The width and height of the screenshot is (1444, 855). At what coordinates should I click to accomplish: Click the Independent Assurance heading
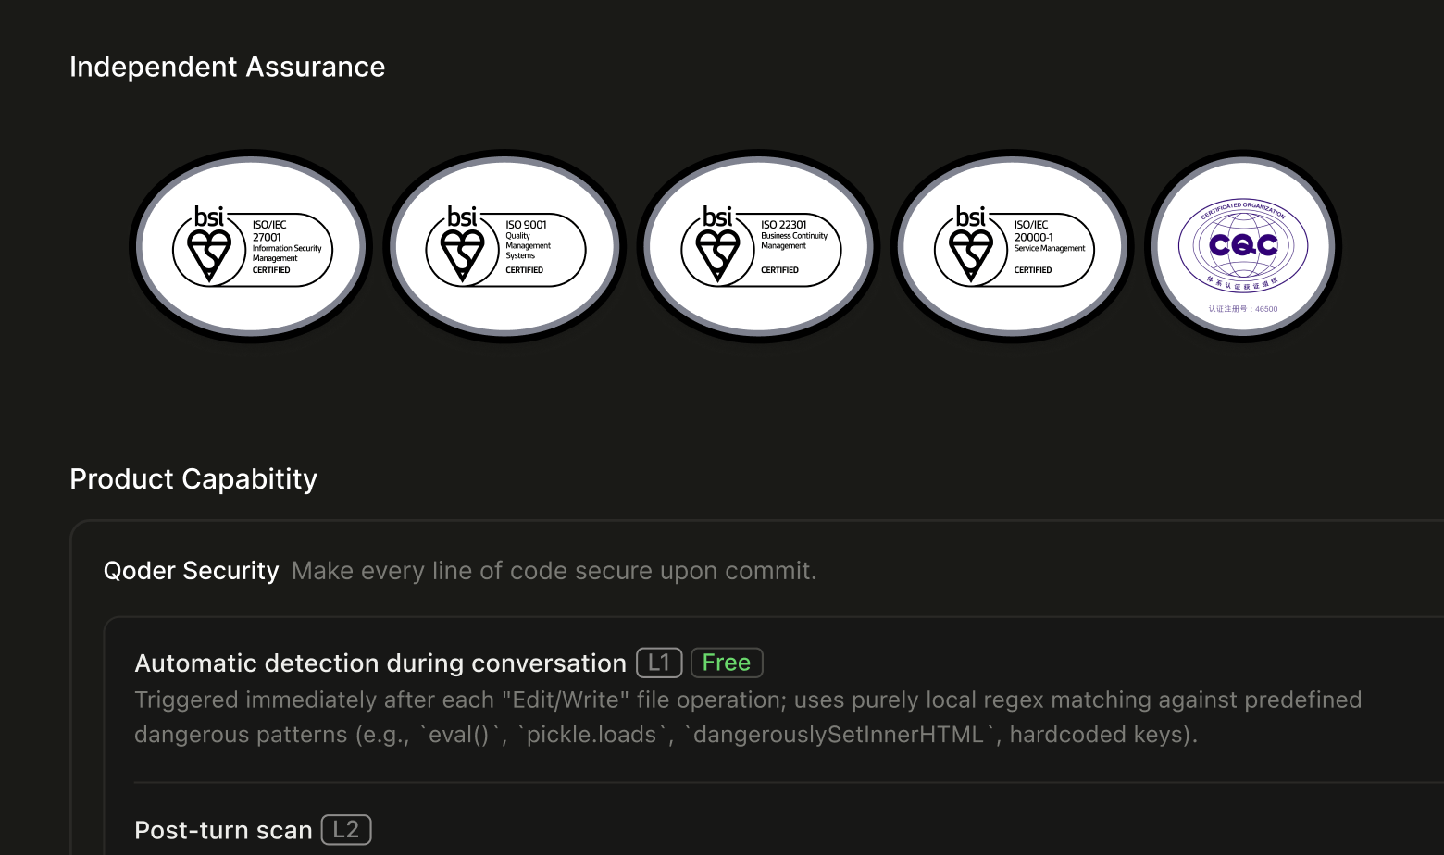click(x=227, y=67)
